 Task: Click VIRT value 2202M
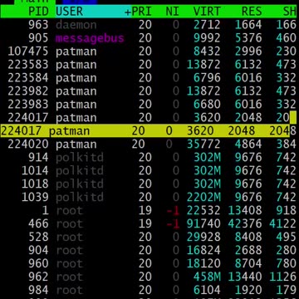click(x=203, y=198)
